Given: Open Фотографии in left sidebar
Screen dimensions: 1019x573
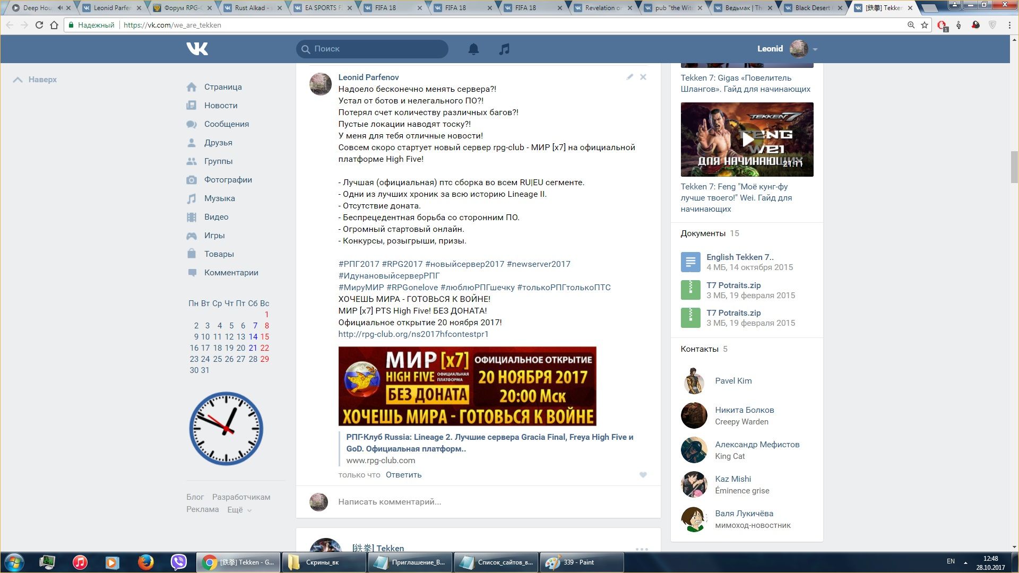Looking at the screenshot, I should 228,180.
